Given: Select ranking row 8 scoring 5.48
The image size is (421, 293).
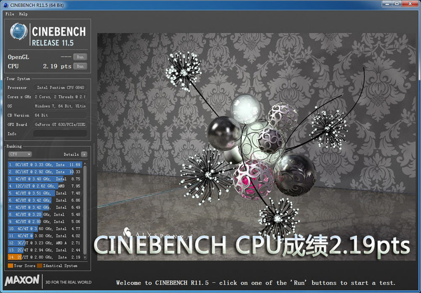Looking at the screenshot, I should (x=45, y=214).
